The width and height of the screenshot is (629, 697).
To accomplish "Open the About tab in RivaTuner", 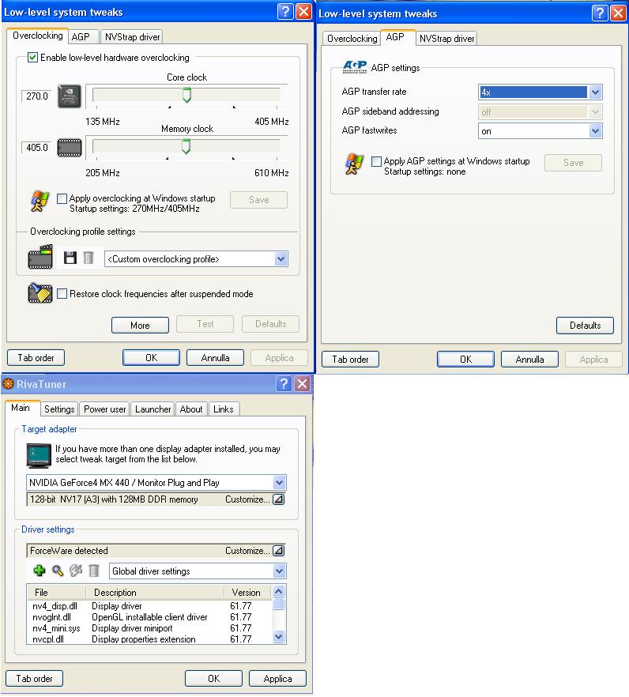I will pyautogui.click(x=191, y=409).
